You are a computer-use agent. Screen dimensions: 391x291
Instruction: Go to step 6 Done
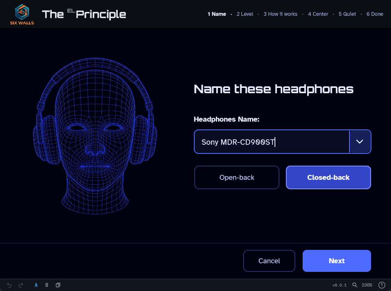(375, 14)
